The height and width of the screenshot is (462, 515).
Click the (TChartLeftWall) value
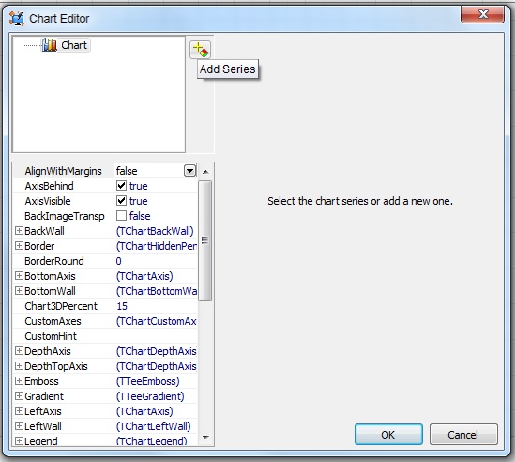[x=154, y=426]
